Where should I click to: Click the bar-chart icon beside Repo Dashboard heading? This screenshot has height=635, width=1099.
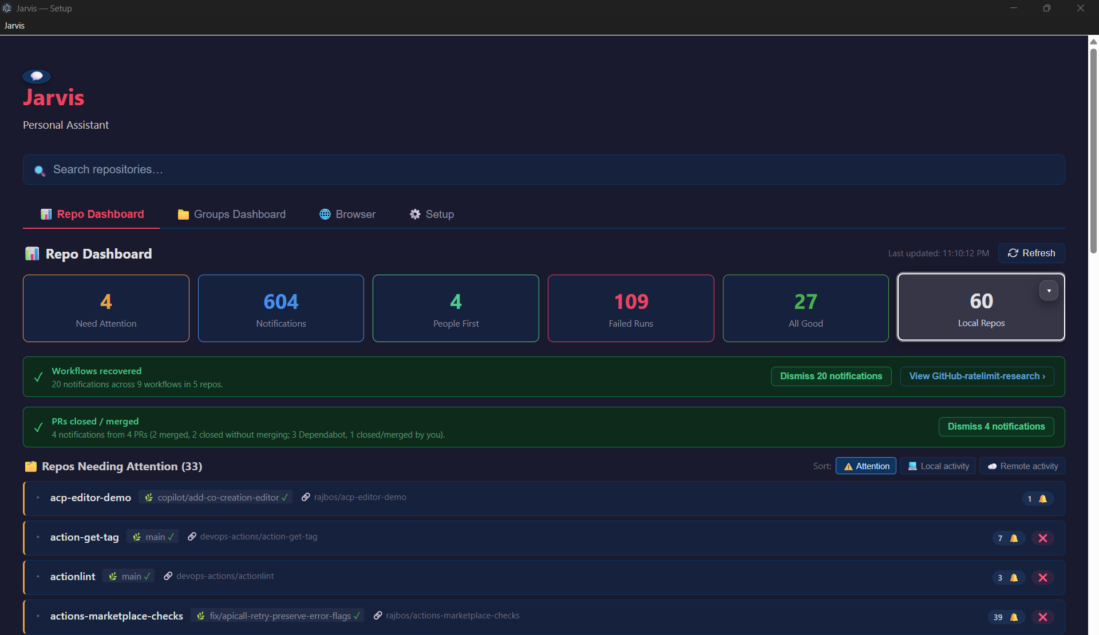pos(32,254)
